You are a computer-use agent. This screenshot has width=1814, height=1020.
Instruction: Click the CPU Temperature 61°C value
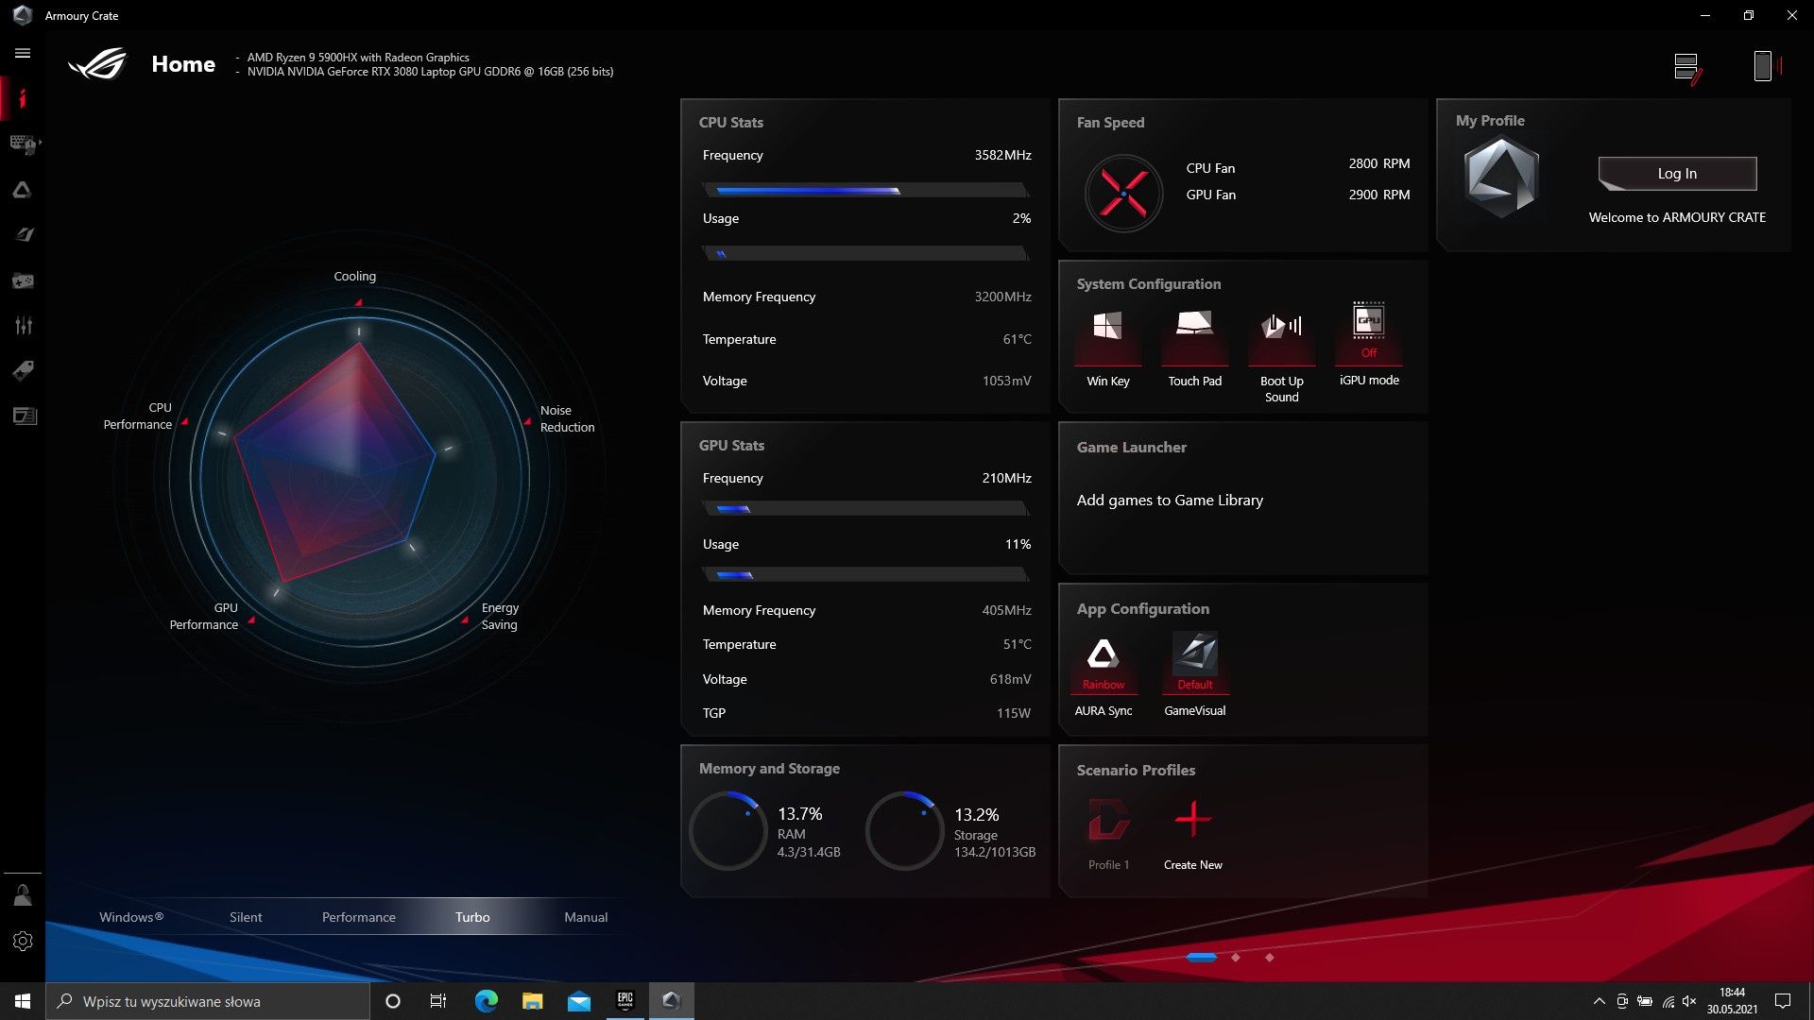click(1017, 339)
